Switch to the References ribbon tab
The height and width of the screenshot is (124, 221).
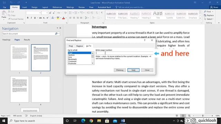click(x=57, y=7)
